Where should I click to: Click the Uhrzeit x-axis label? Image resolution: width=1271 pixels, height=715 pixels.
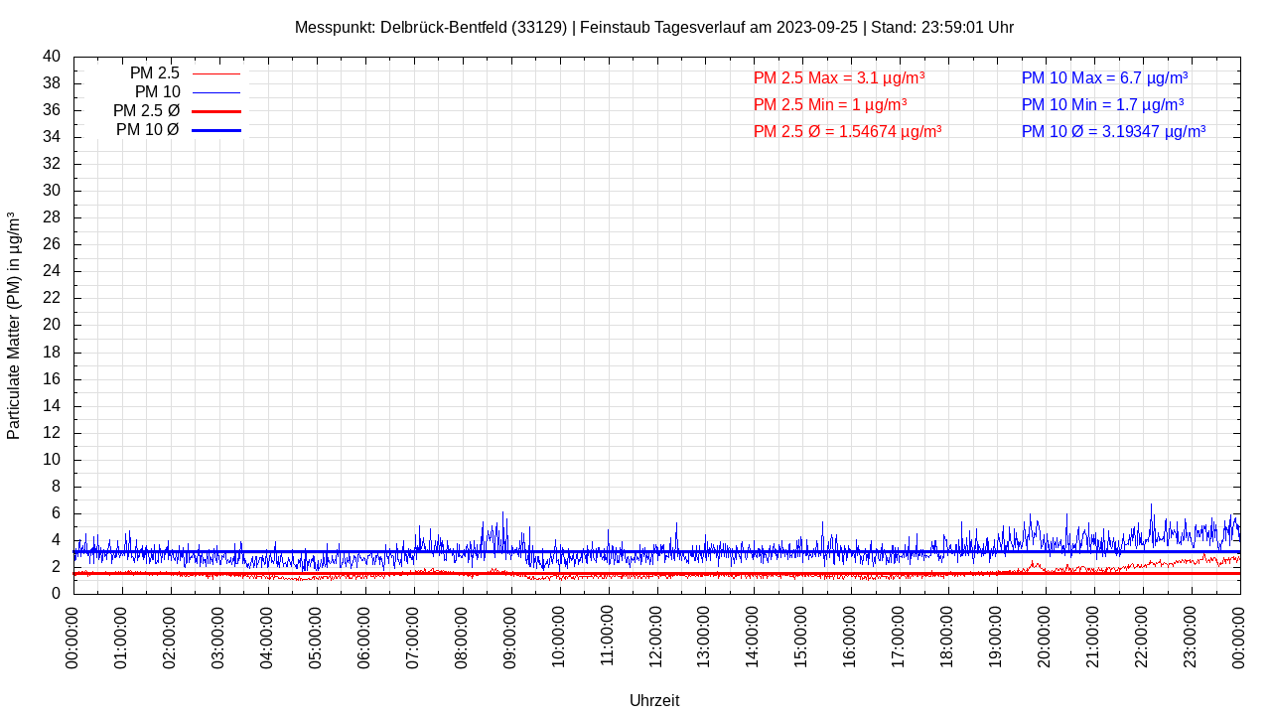tap(654, 700)
